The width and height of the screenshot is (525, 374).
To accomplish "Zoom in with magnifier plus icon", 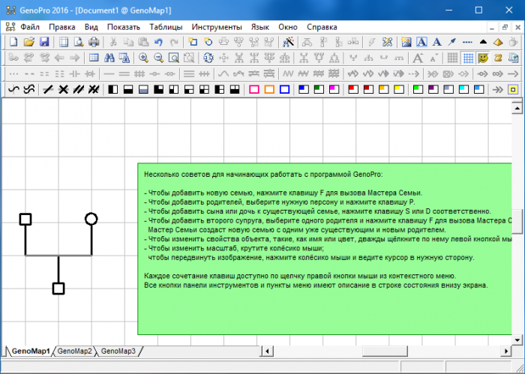I will pos(143,58).
